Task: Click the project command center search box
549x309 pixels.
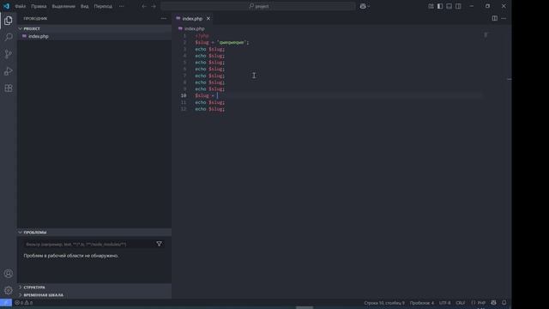Action: tap(258, 6)
